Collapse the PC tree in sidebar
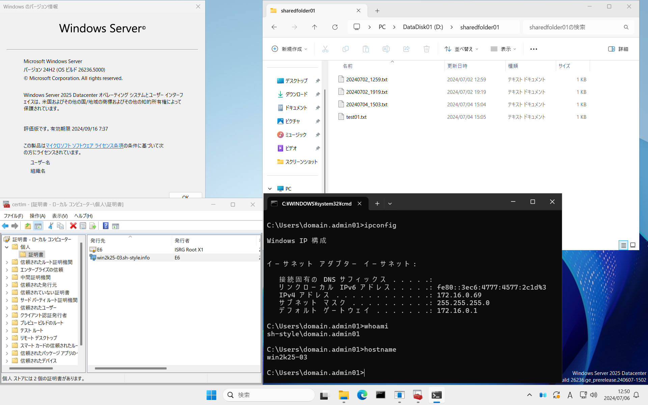 270,189
